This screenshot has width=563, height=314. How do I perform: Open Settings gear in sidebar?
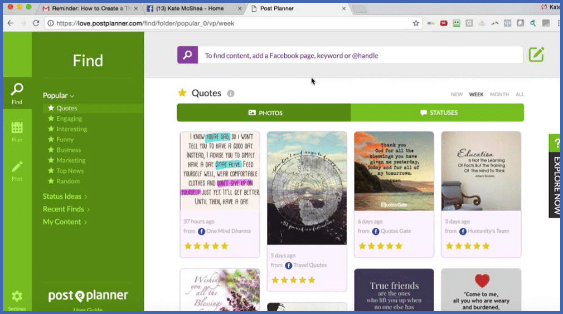pyautogui.click(x=17, y=297)
